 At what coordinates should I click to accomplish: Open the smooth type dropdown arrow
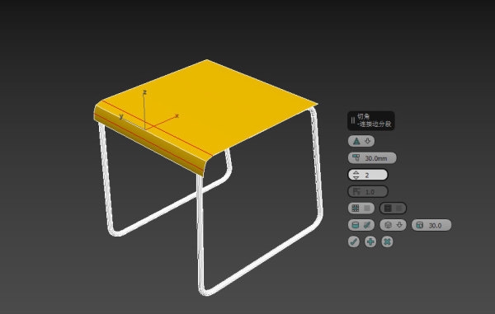click(x=399, y=225)
